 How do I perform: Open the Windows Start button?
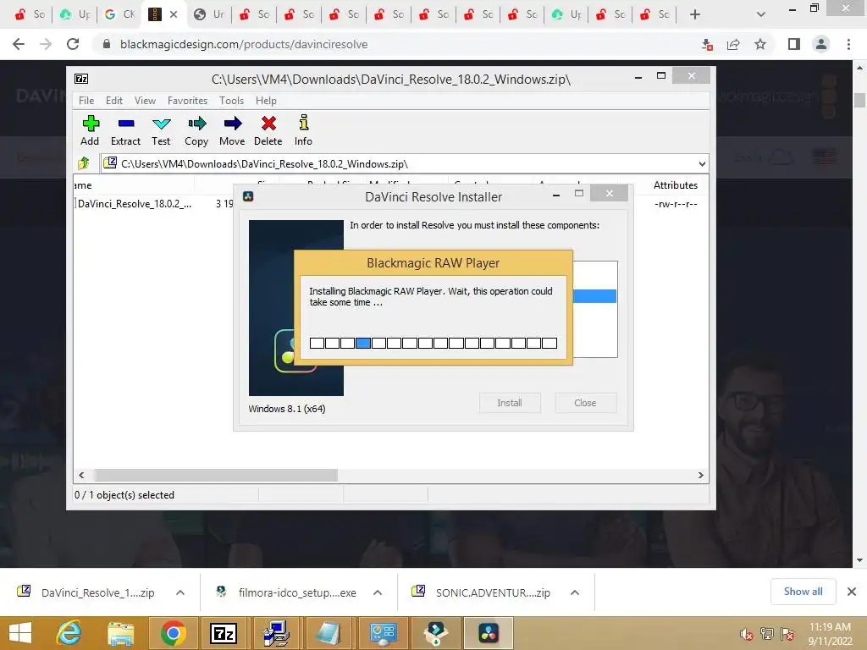coord(20,633)
